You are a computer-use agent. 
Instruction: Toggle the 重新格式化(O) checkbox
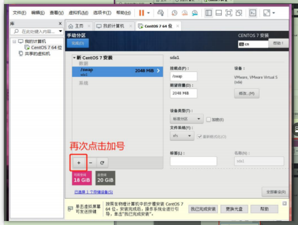(199, 137)
